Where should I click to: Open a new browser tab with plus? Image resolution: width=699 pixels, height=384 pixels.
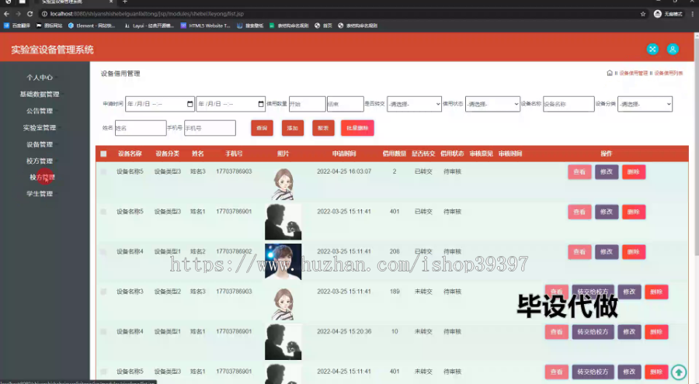(125, 2)
